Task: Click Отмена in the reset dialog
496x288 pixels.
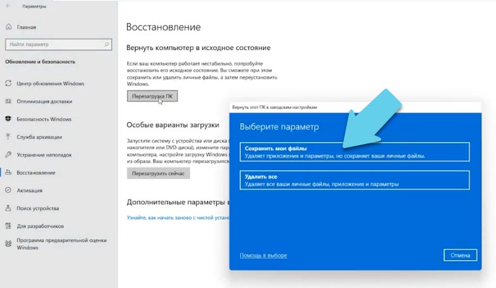Action: [x=460, y=255]
